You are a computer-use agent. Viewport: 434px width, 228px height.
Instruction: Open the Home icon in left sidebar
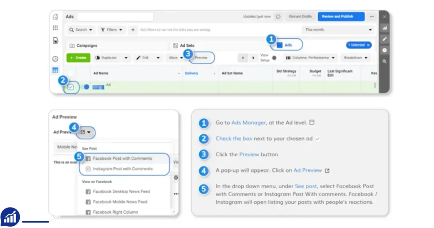click(56, 17)
